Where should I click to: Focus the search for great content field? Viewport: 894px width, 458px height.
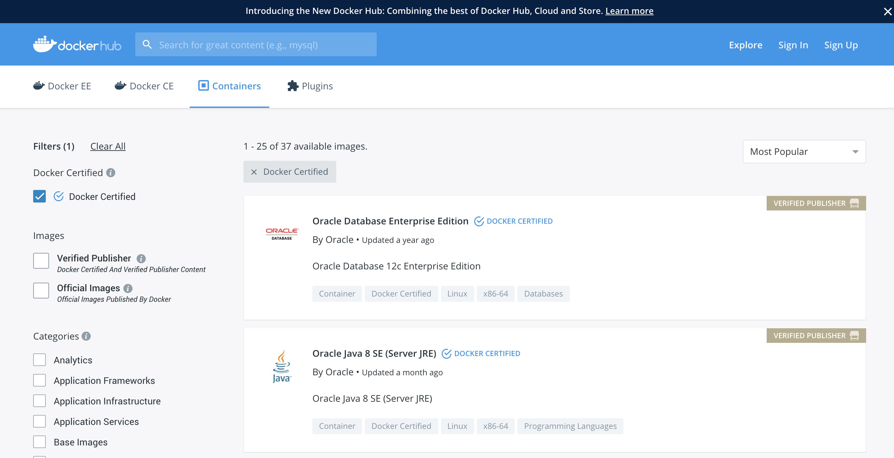[256, 44]
